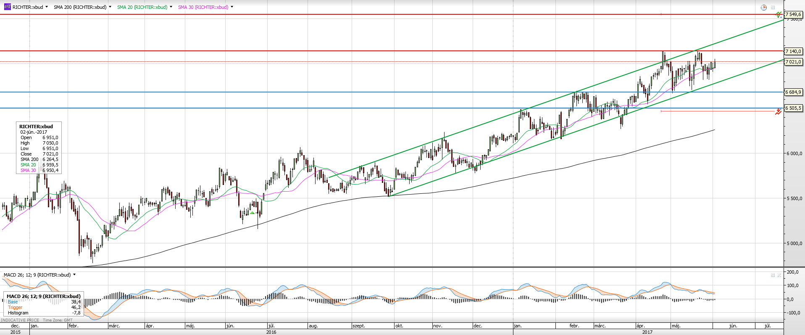Click the green buy order marker icon
The width and height of the screenshot is (805, 335).
[x=779, y=14]
